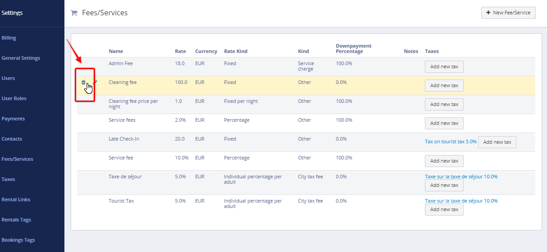
Task: Open Tourist Tax's Taxe sur la taxe link
Action: (461, 201)
